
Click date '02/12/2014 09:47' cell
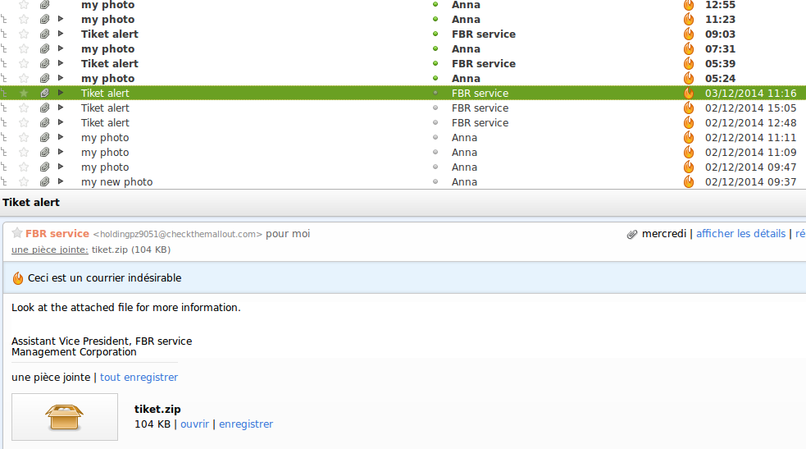[x=750, y=167]
